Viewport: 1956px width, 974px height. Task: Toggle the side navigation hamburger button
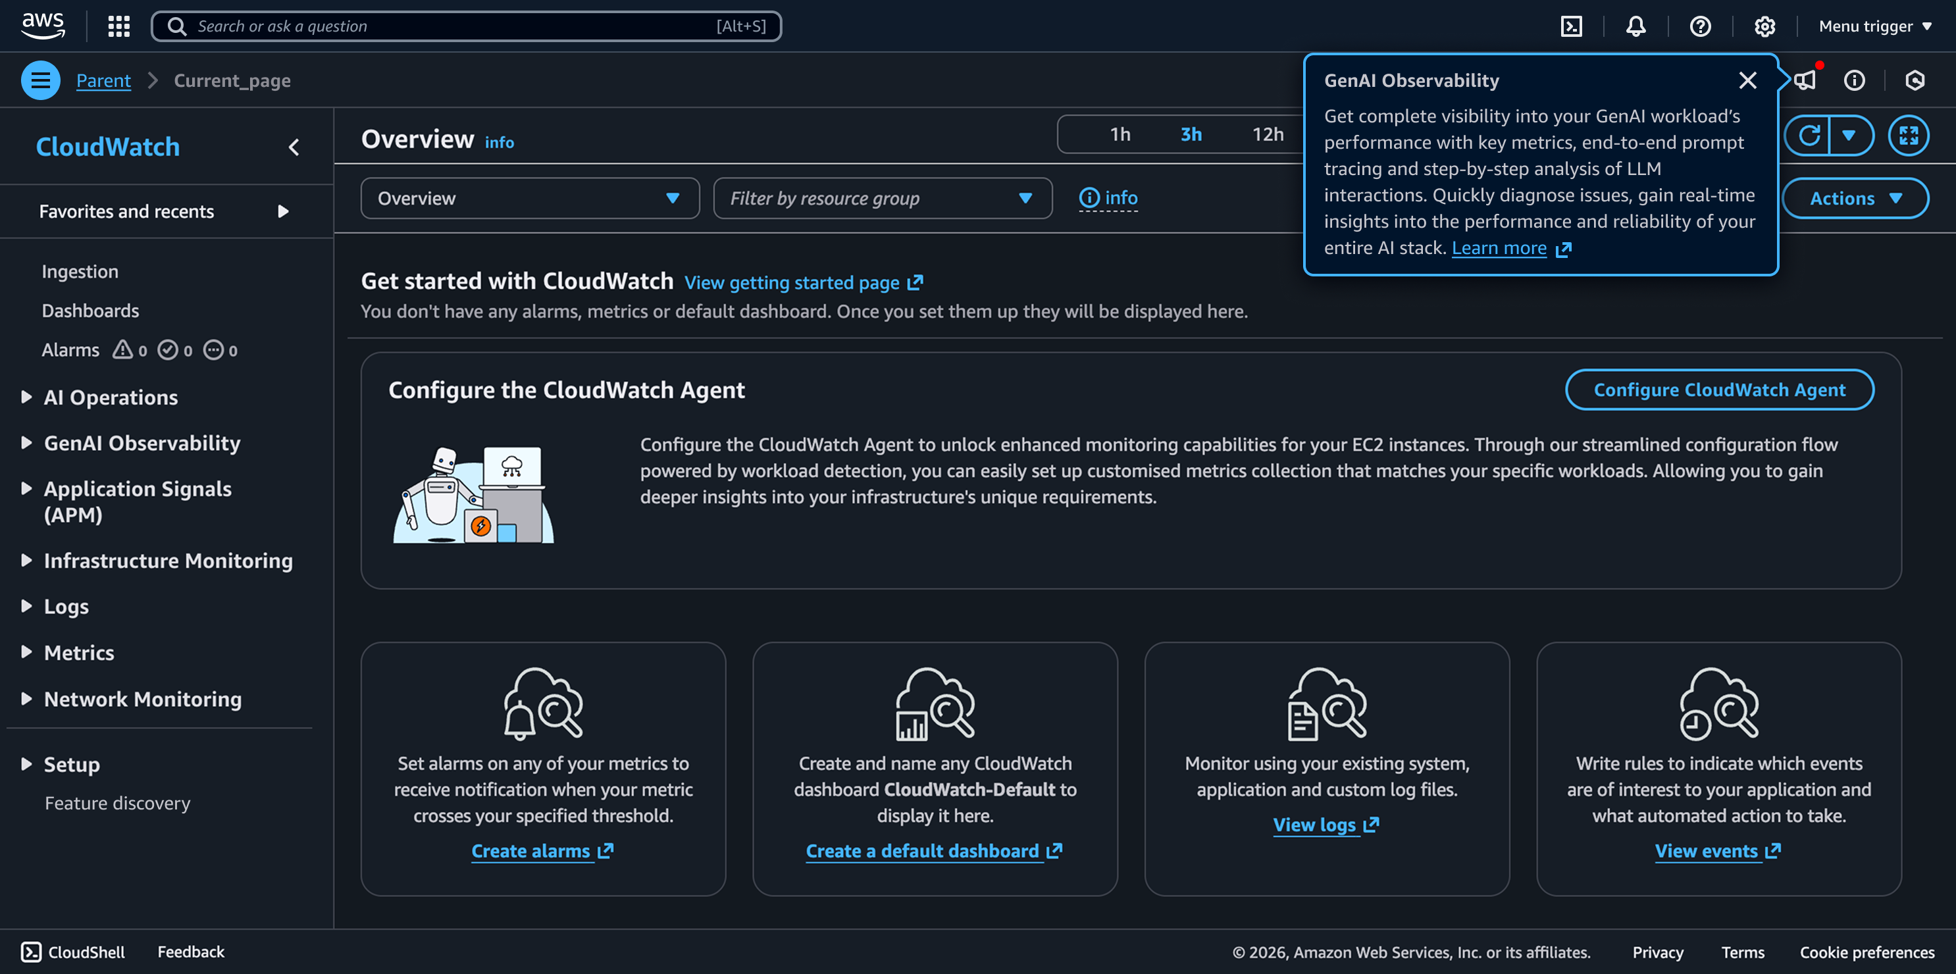pos(40,80)
